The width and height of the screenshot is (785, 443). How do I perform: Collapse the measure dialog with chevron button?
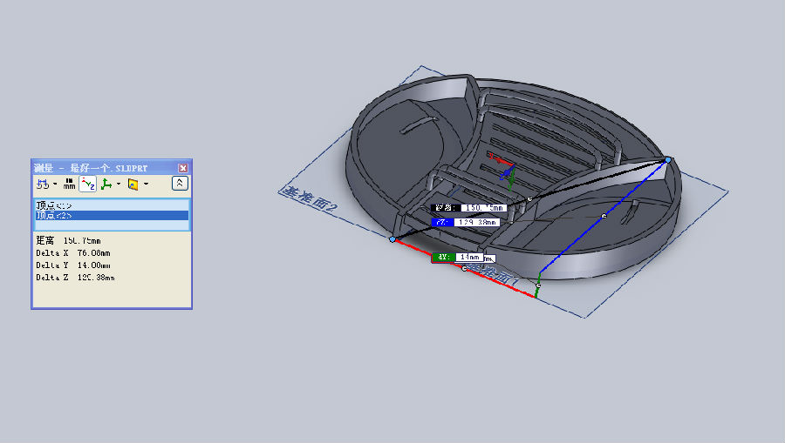point(180,184)
